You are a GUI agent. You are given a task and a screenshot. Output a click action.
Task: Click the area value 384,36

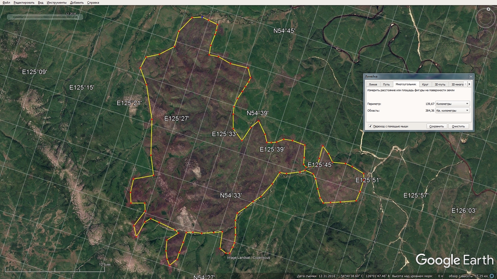(430, 111)
